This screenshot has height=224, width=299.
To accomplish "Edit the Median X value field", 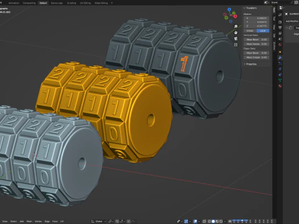I will (x=256, y=18).
